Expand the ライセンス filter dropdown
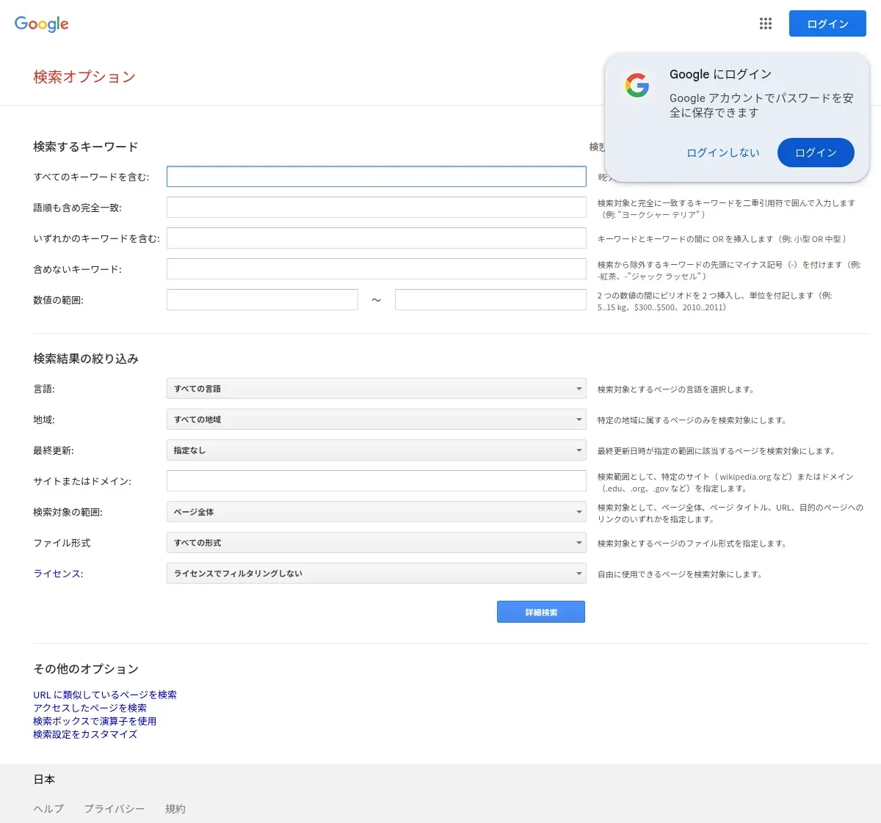This screenshot has width=881, height=823. 376,574
